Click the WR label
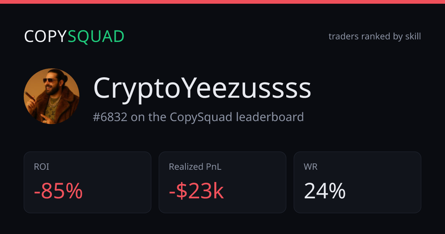The width and height of the screenshot is (445, 234). tap(310, 167)
